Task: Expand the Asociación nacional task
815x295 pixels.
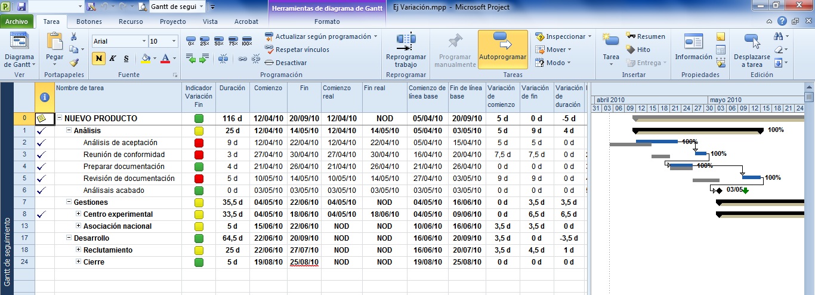Action: (79, 226)
